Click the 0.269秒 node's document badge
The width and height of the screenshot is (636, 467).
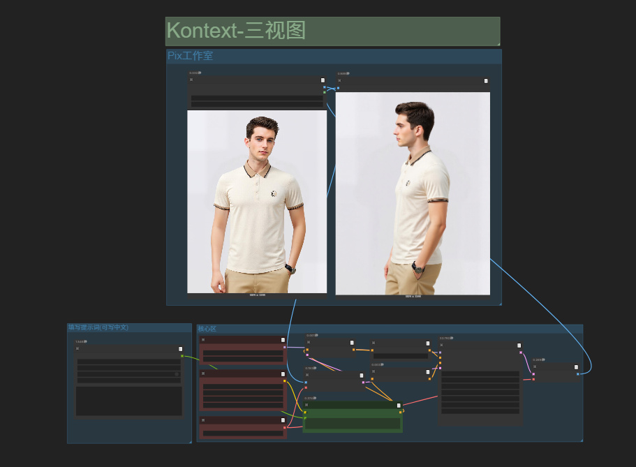click(x=577, y=367)
